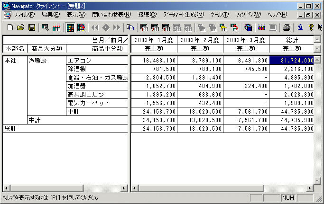This screenshot has height=204, width=324.
Task: Click the first grayed drill icon
Action: pyautogui.click(x=202, y=27)
